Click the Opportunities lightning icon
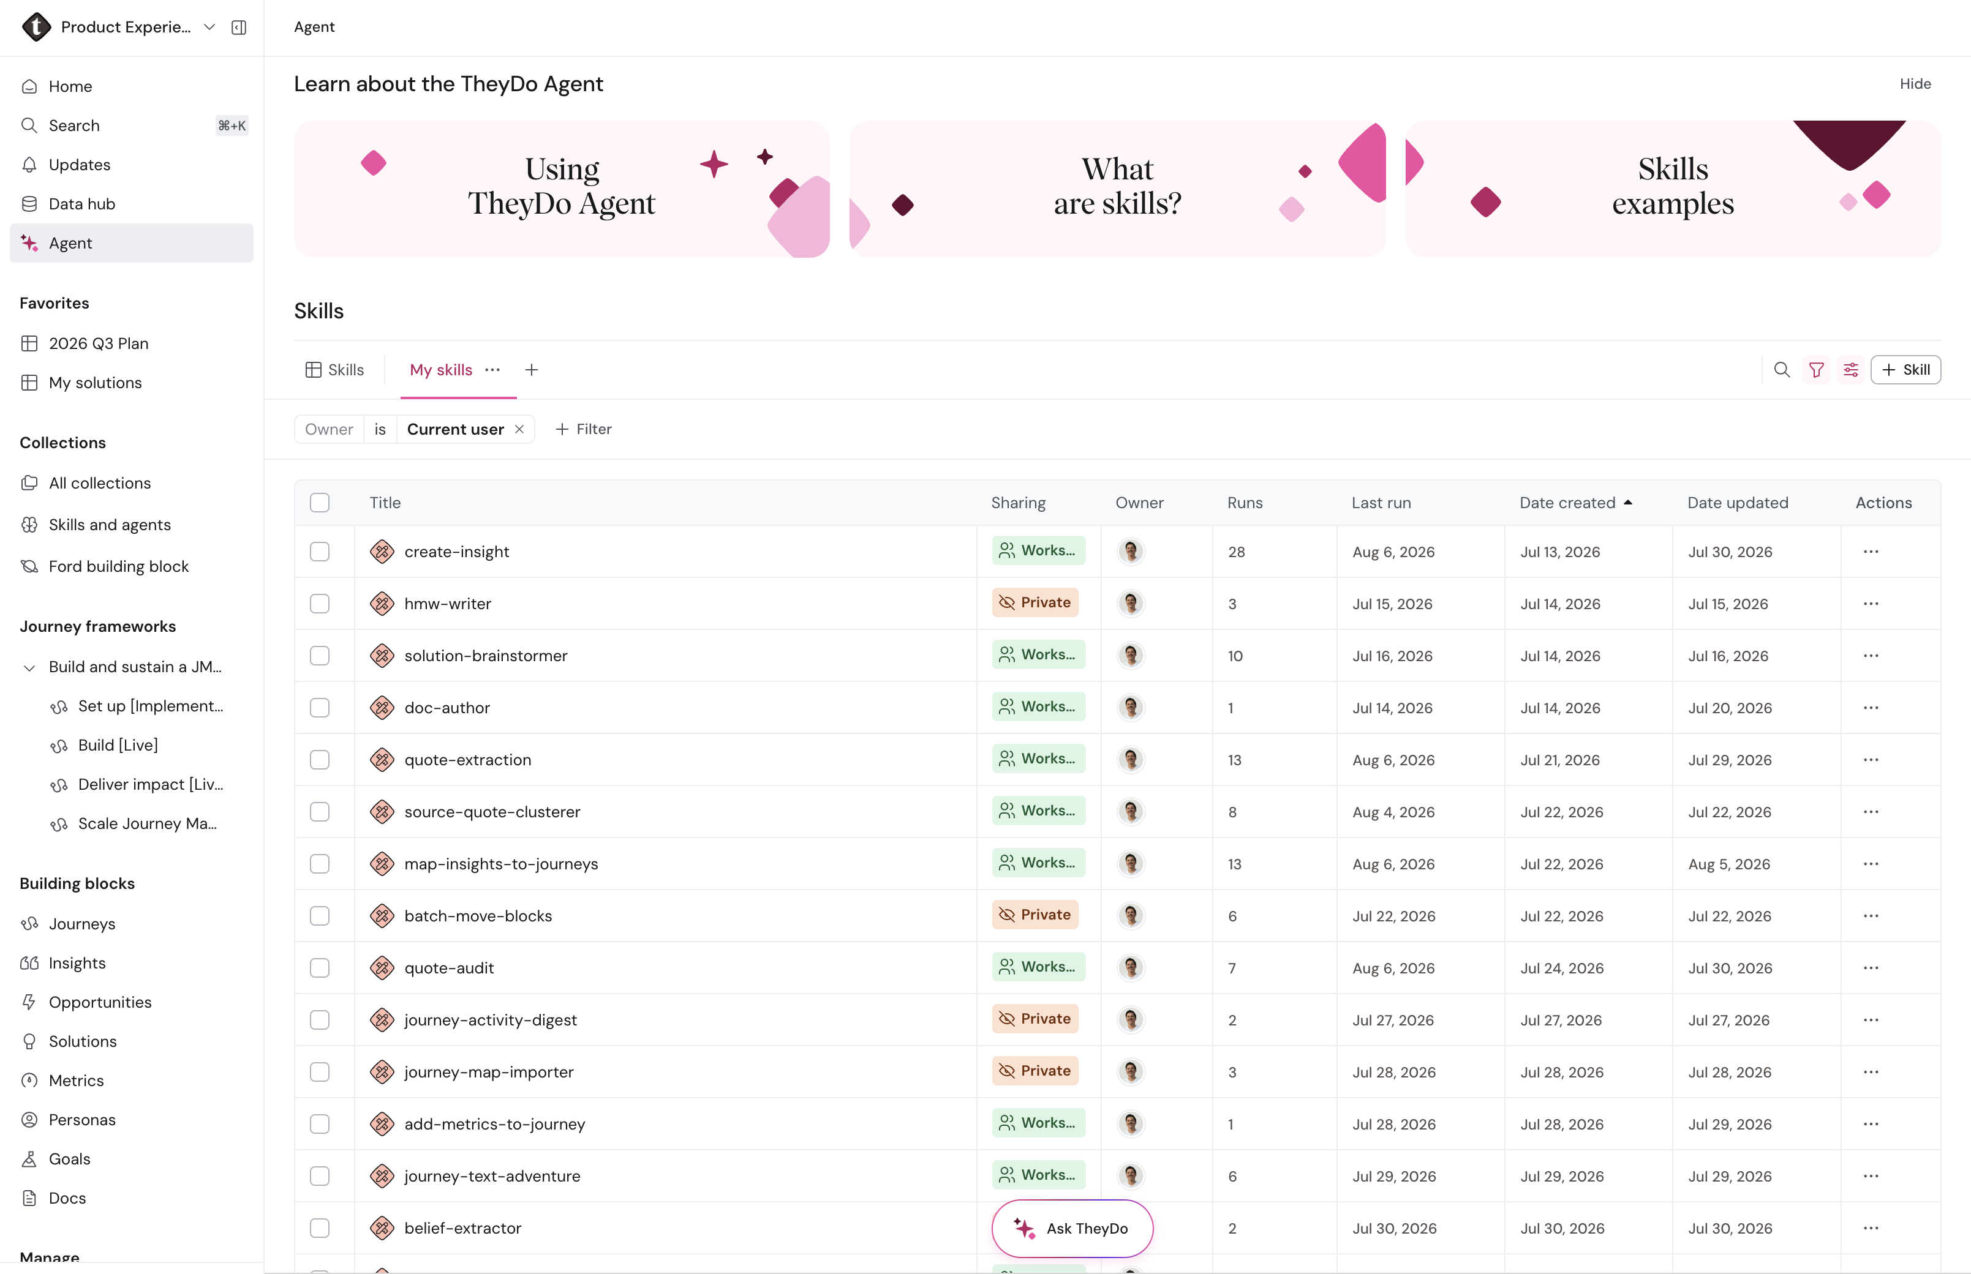The image size is (1971, 1274). 30,1002
